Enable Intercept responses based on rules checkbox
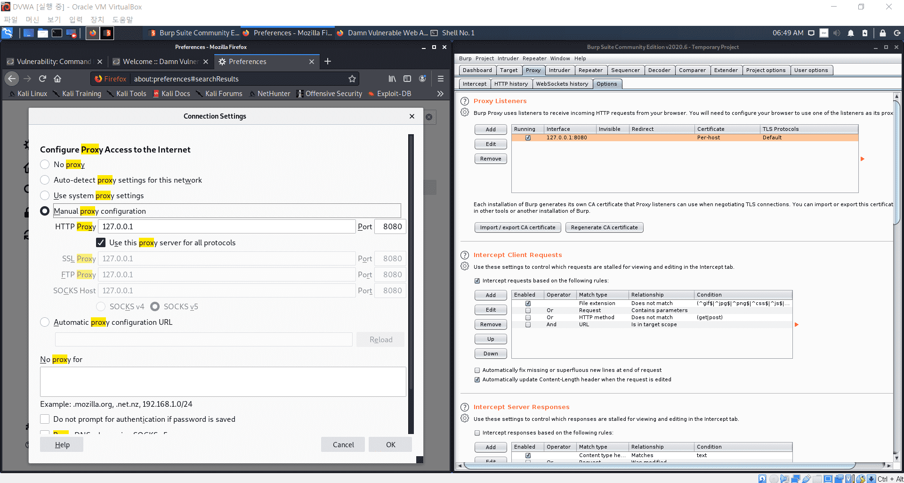Viewport: 904px width, 483px height. coord(477,433)
